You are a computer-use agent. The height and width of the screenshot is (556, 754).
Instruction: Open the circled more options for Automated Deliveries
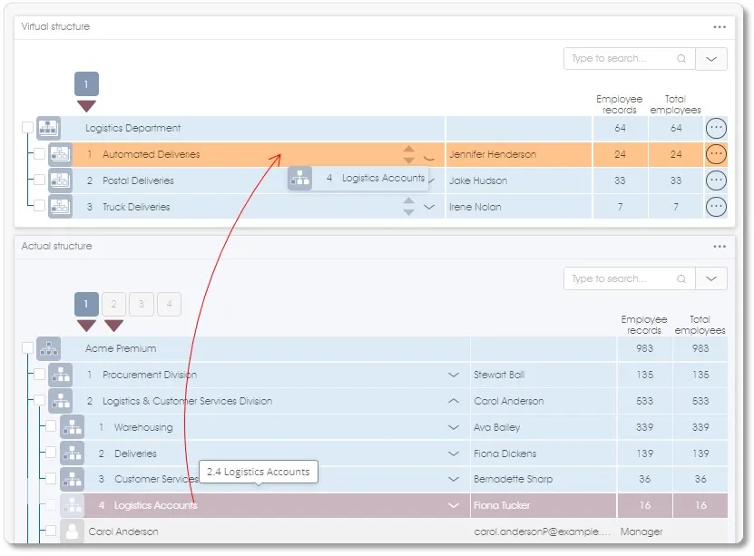coord(716,154)
